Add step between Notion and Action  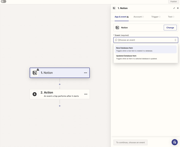click(60, 84)
